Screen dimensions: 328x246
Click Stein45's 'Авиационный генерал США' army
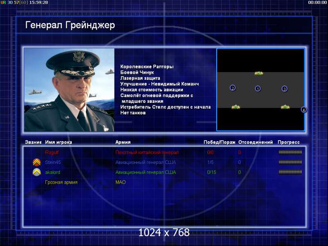[146, 162]
